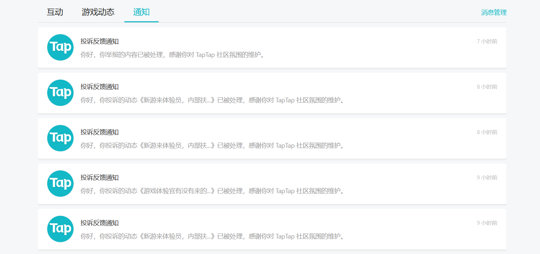Viewport: 540px width, 254px height.
Task: Click Tap avatar of the first 8 小时前 notification
Action: pos(60,93)
